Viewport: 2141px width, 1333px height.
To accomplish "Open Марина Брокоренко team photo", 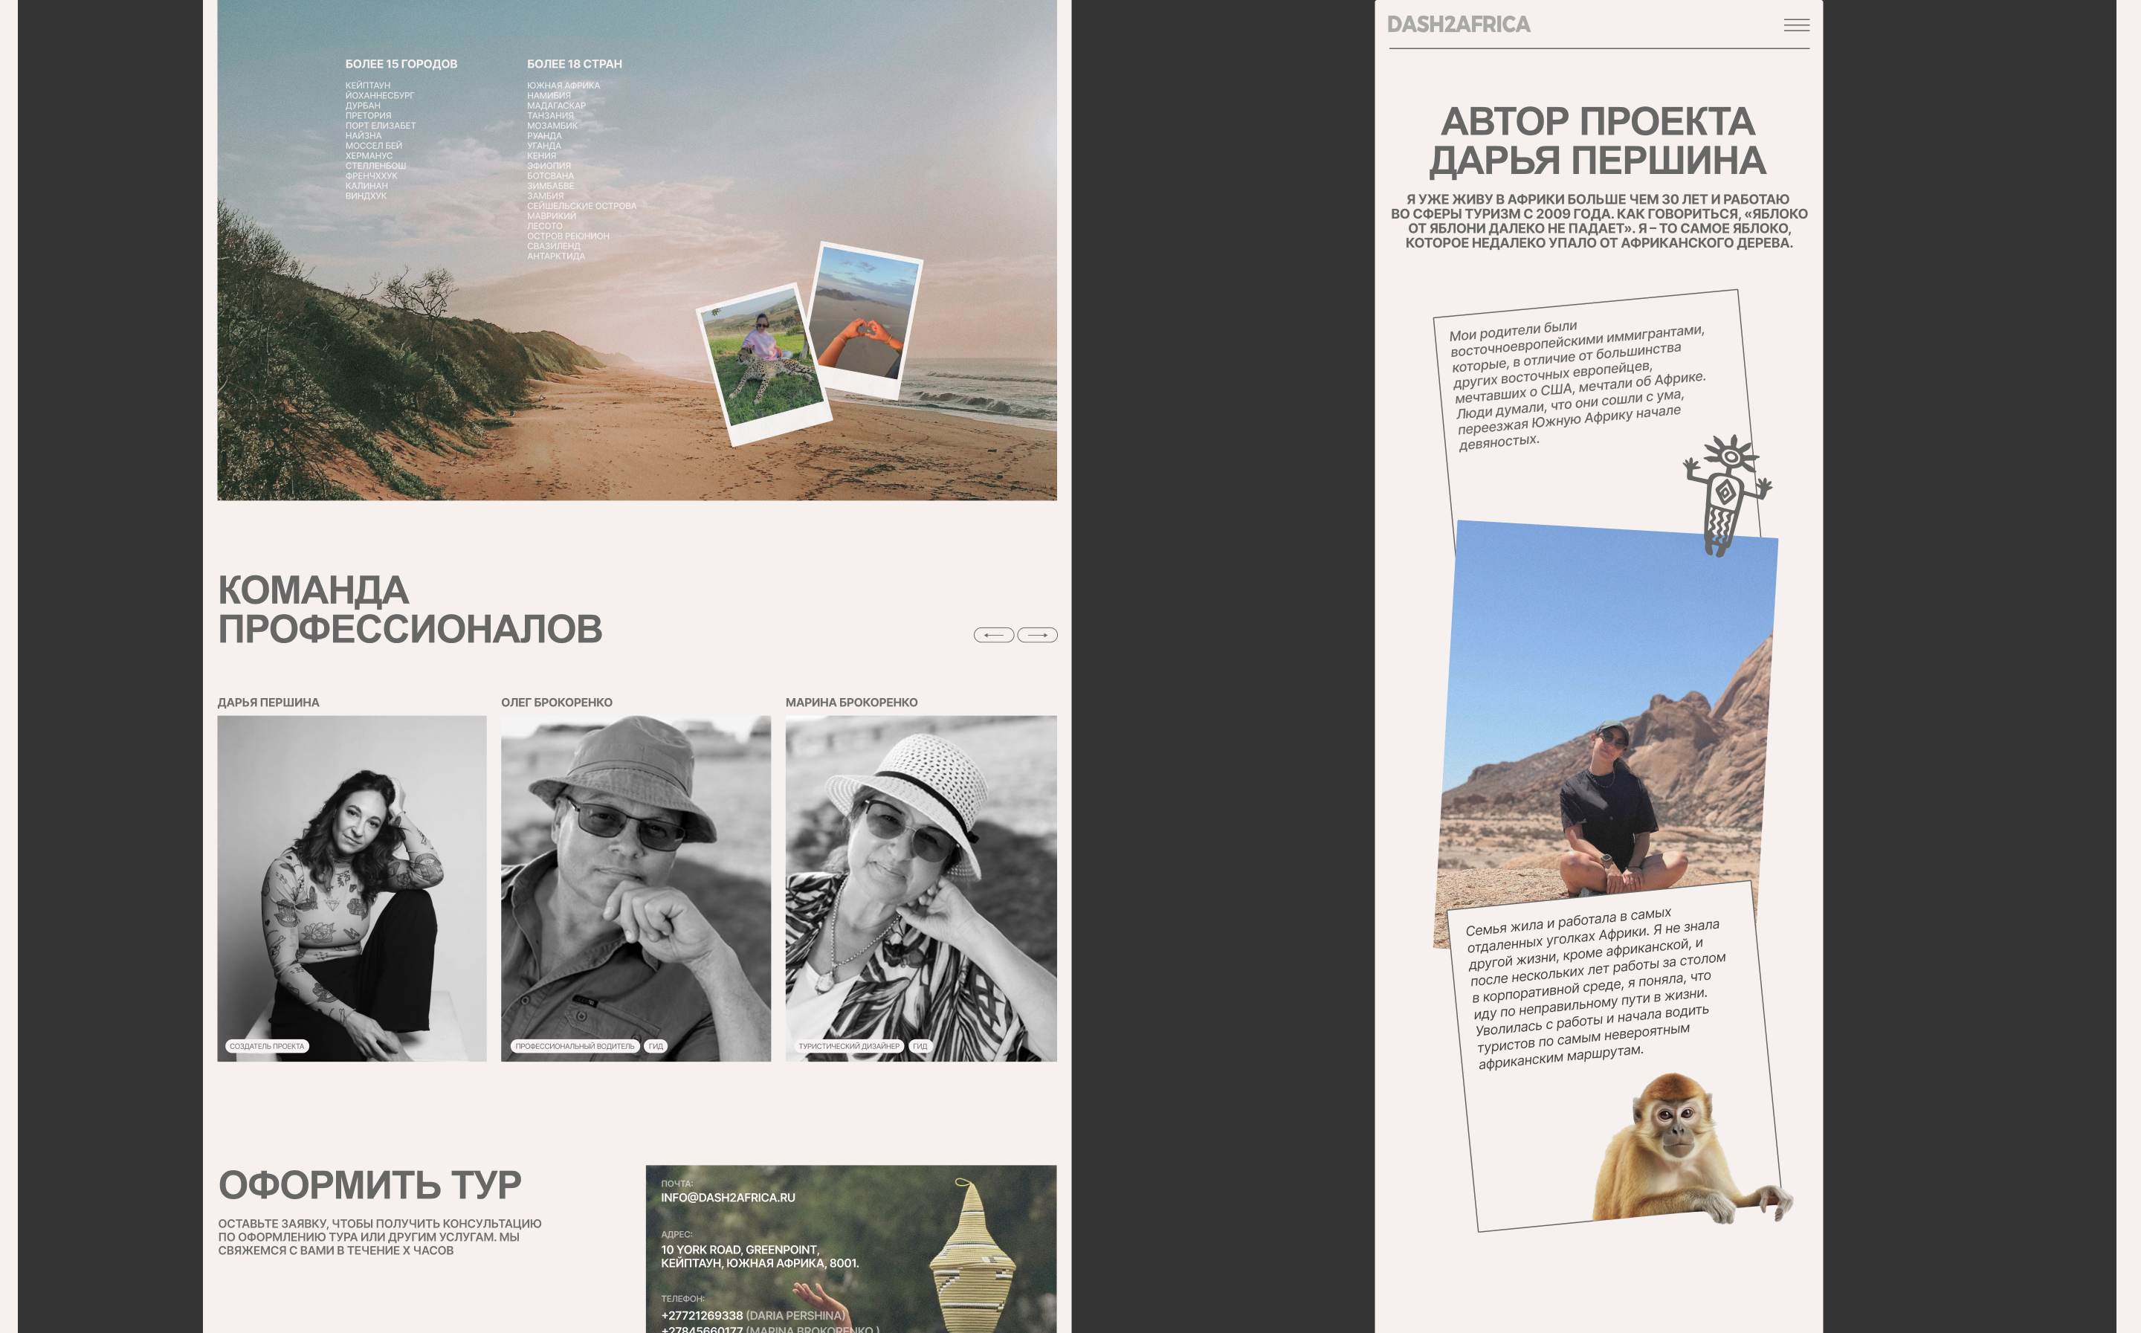I will point(920,882).
